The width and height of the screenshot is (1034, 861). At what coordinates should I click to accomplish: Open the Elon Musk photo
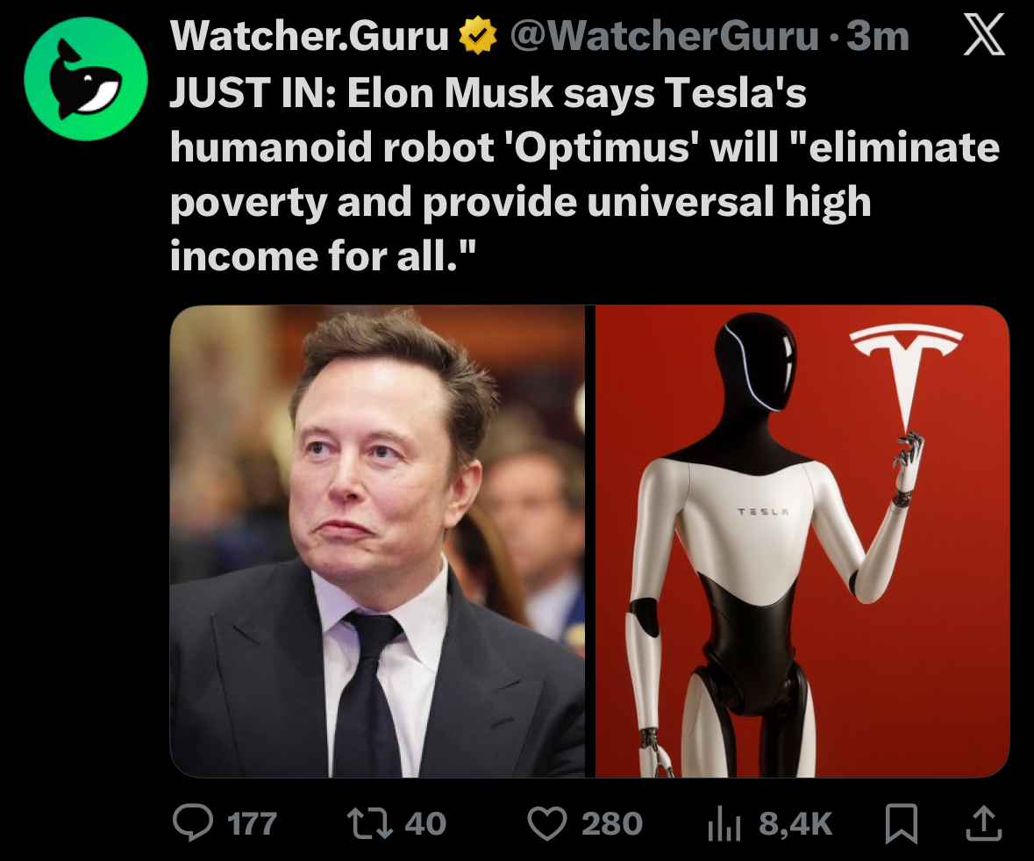point(377,541)
